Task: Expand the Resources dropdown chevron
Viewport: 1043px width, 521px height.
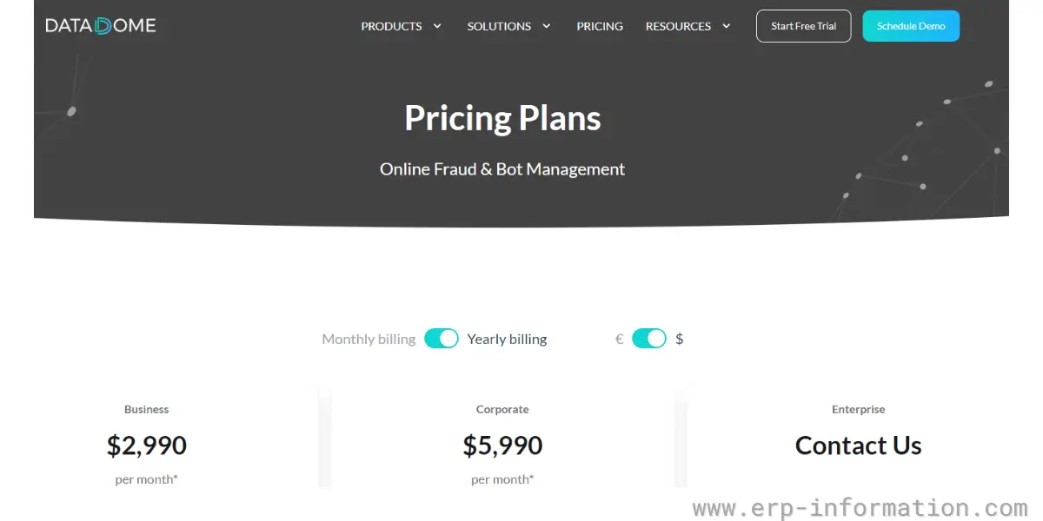Action: point(727,26)
